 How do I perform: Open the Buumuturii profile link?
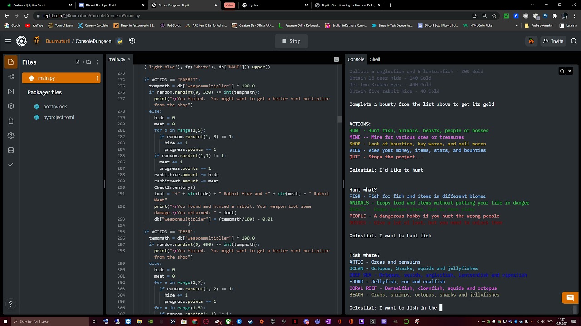pyautogui.click(x=58, y=41)
